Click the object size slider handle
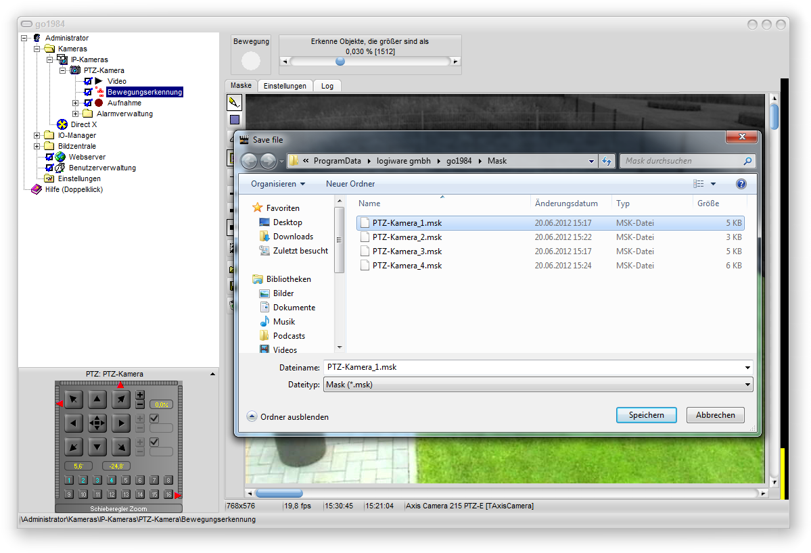This screenshot has width=811, height=553. (x=340, y=61)
